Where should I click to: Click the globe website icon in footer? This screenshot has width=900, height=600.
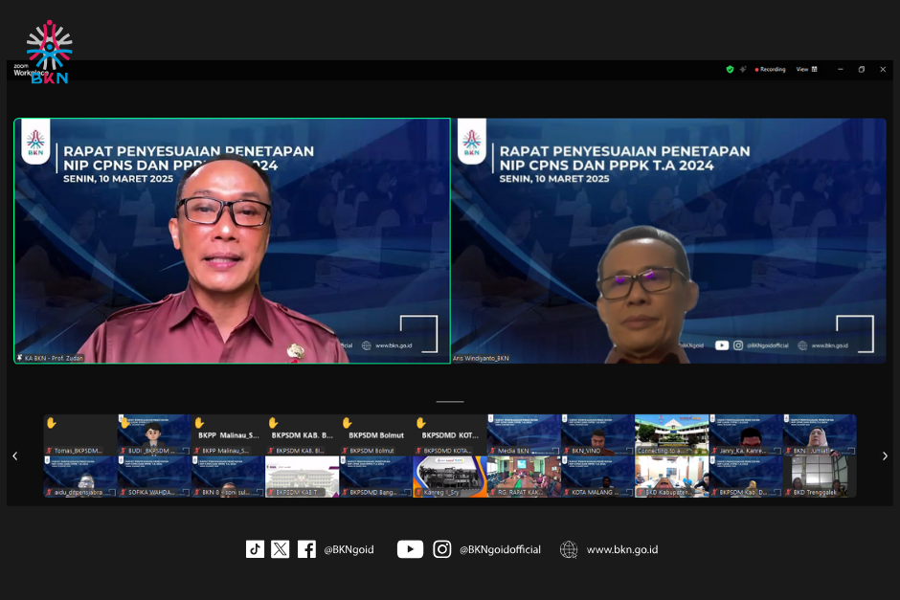point(569,549)
